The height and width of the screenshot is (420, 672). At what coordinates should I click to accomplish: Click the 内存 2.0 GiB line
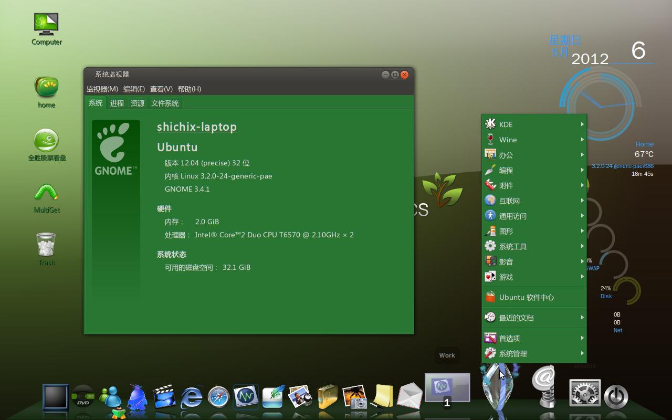click(192, 222)
